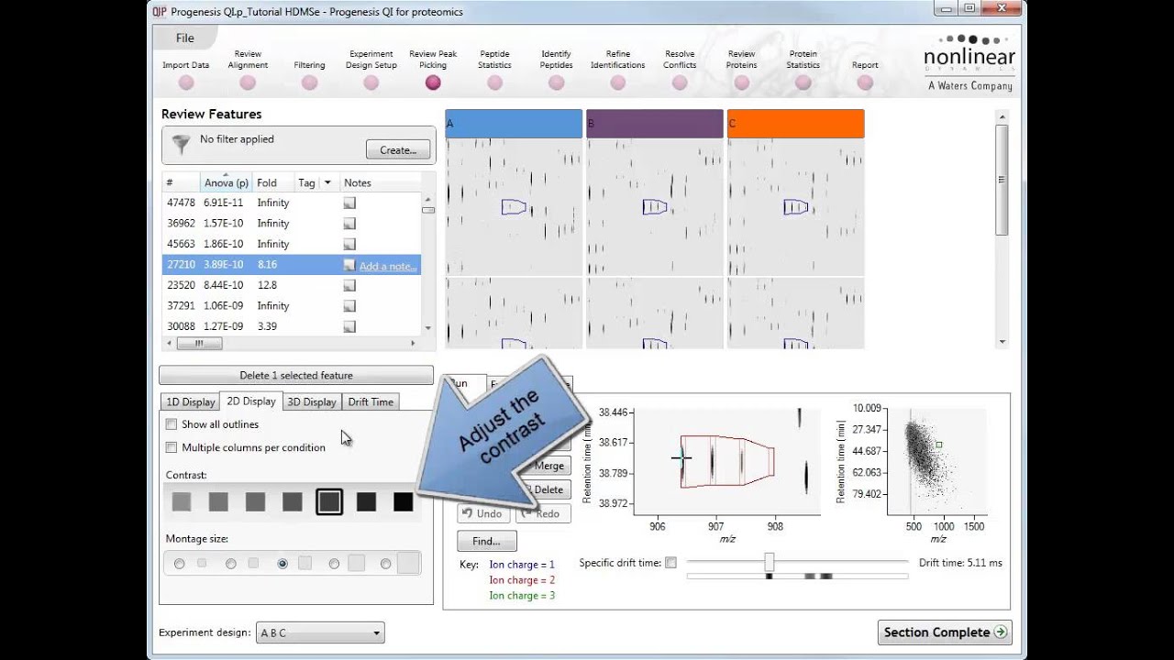Select condition A montage header

pos(514,124)
